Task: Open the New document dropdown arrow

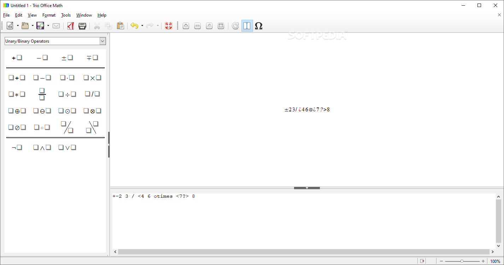Action: pyautogui.click(x=18, y=26)
